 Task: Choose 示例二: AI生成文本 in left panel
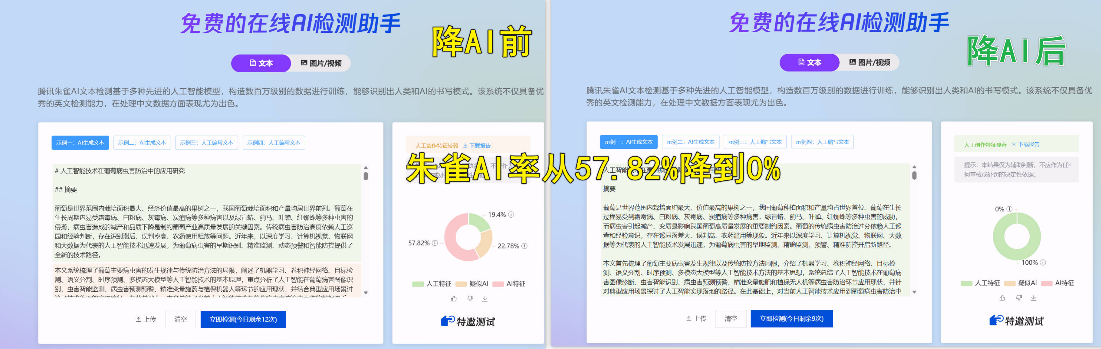142,143
